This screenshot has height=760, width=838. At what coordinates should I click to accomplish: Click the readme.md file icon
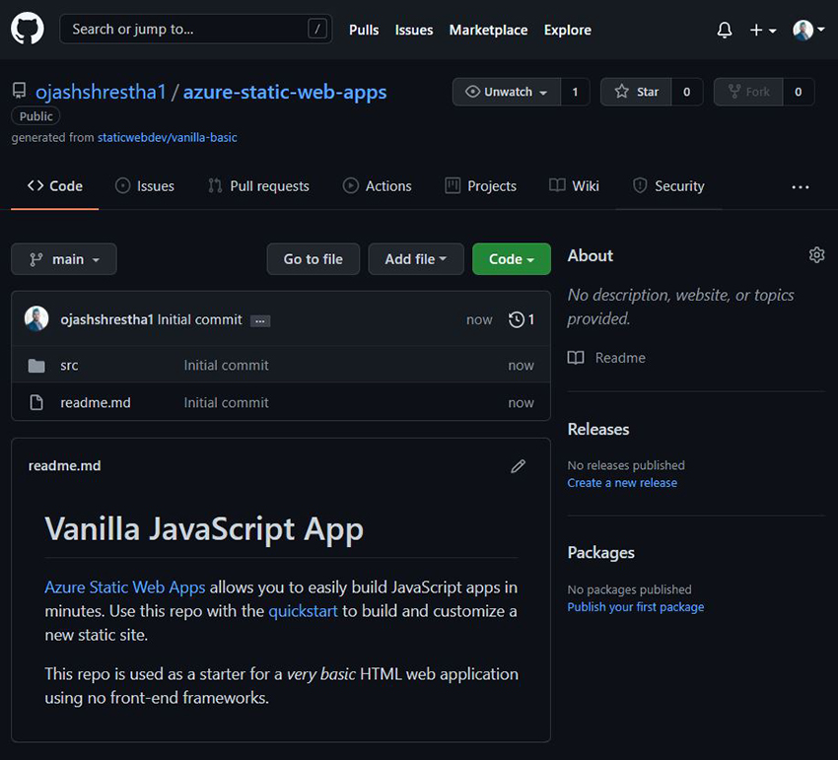click(37, 402)
